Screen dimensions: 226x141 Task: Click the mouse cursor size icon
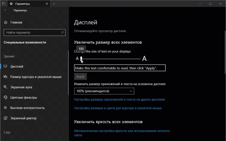(x=5, y=77)
